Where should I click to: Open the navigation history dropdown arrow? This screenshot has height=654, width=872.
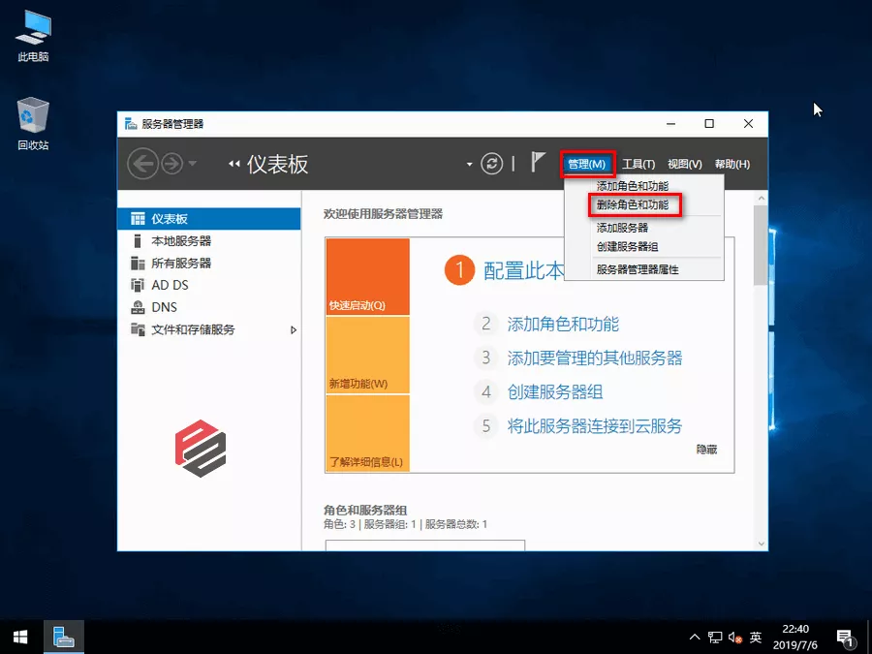pos(193,164)
